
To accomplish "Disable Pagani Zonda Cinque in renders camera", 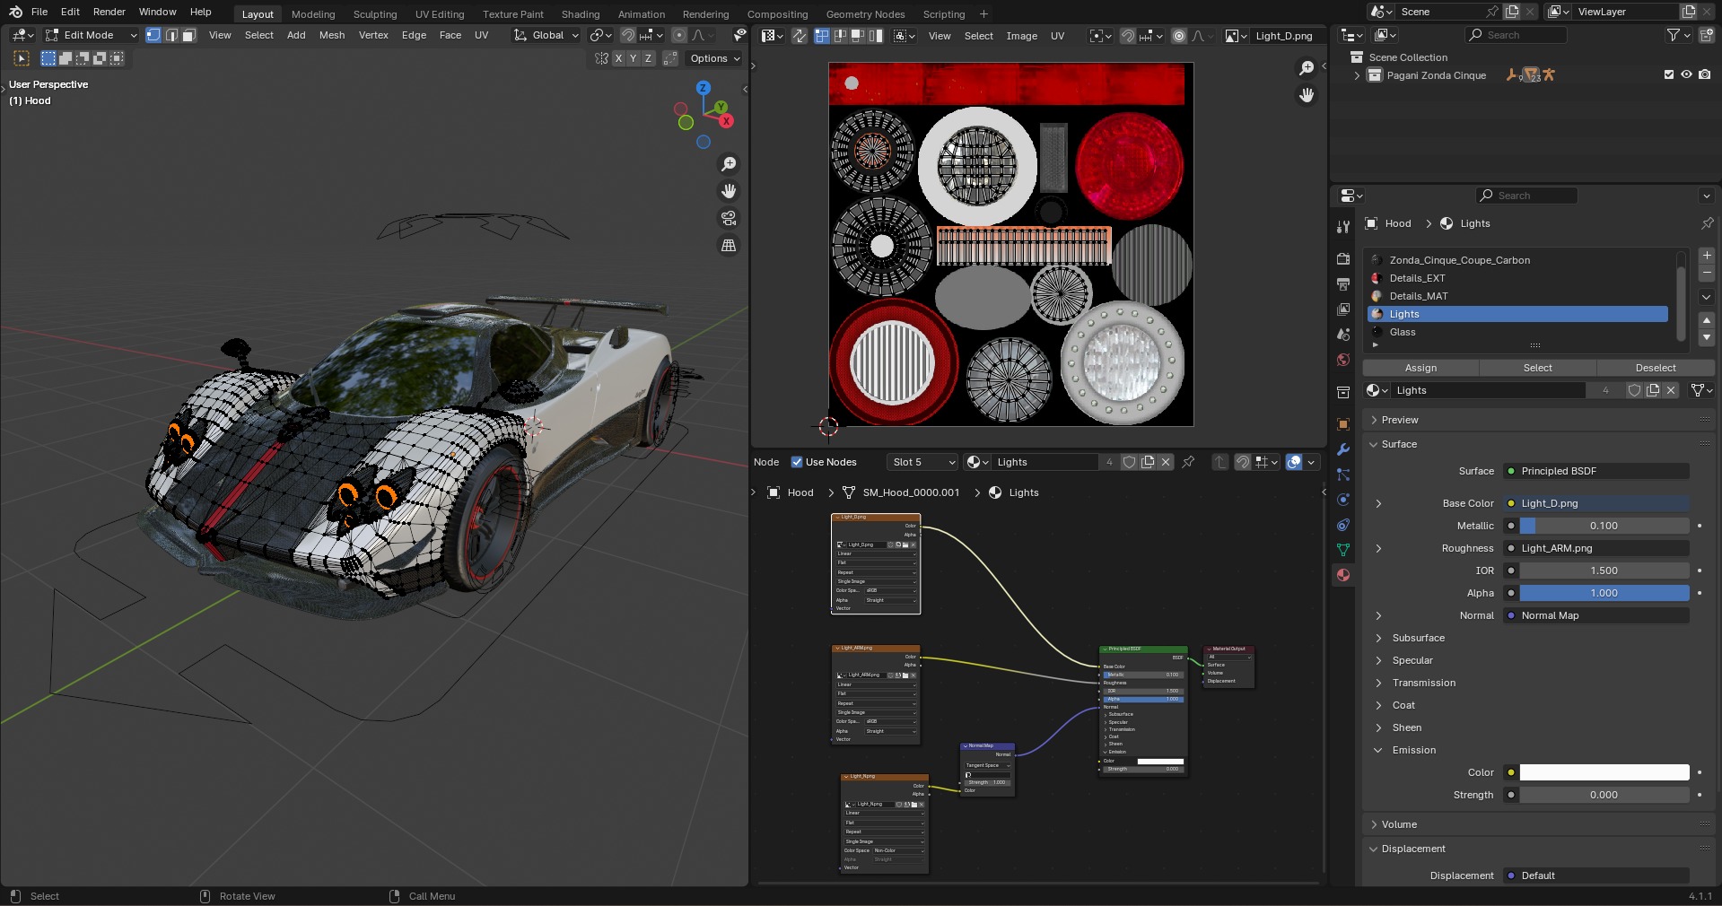I will [x=1704, y=75].
